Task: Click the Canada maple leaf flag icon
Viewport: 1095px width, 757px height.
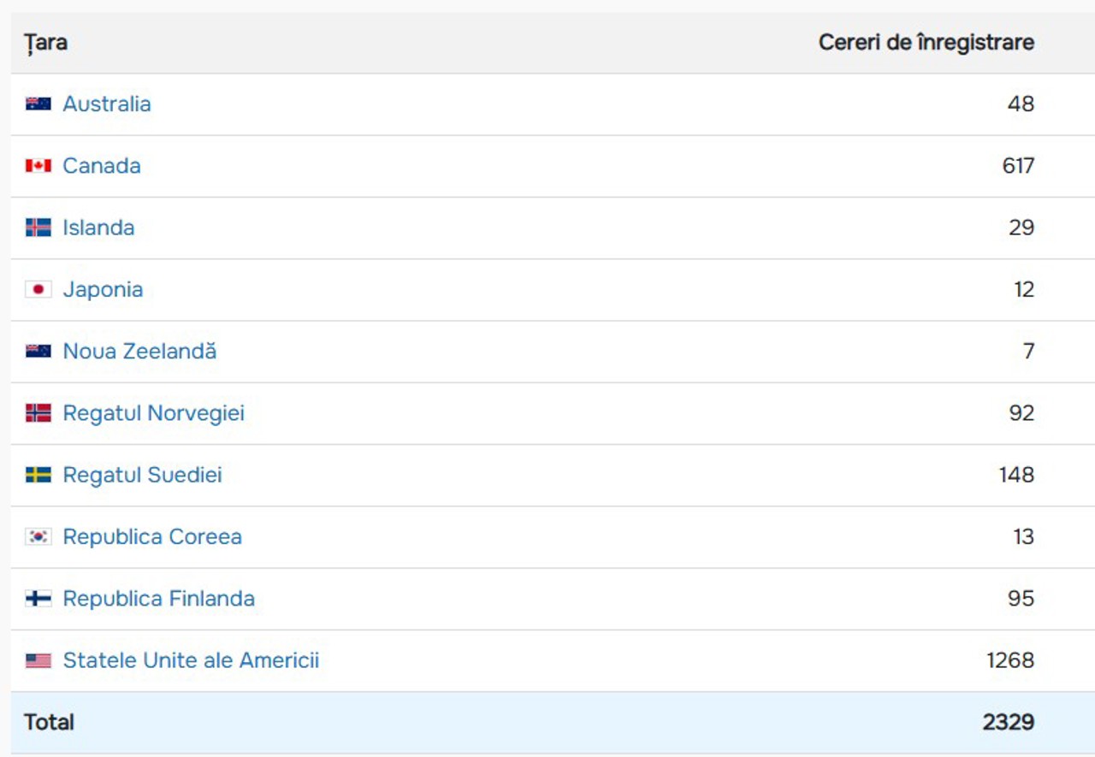Action: click(x=38, y=166)
